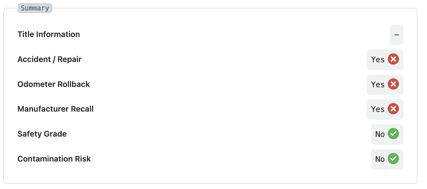Screen dimensions: 427x189
Task: Open the Title Information row label
Action: (49, 34)
